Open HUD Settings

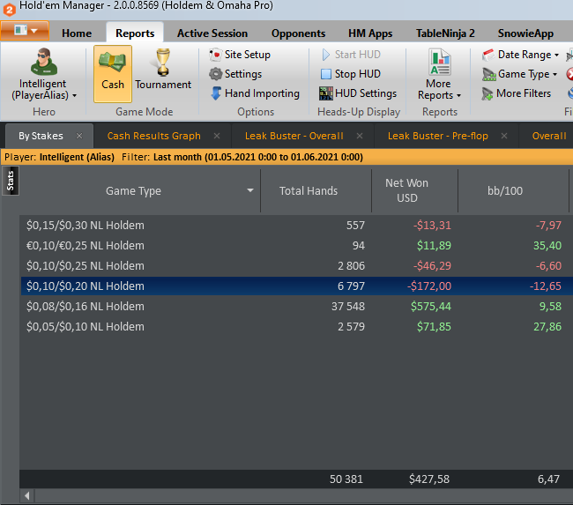[x=358, y=93]
